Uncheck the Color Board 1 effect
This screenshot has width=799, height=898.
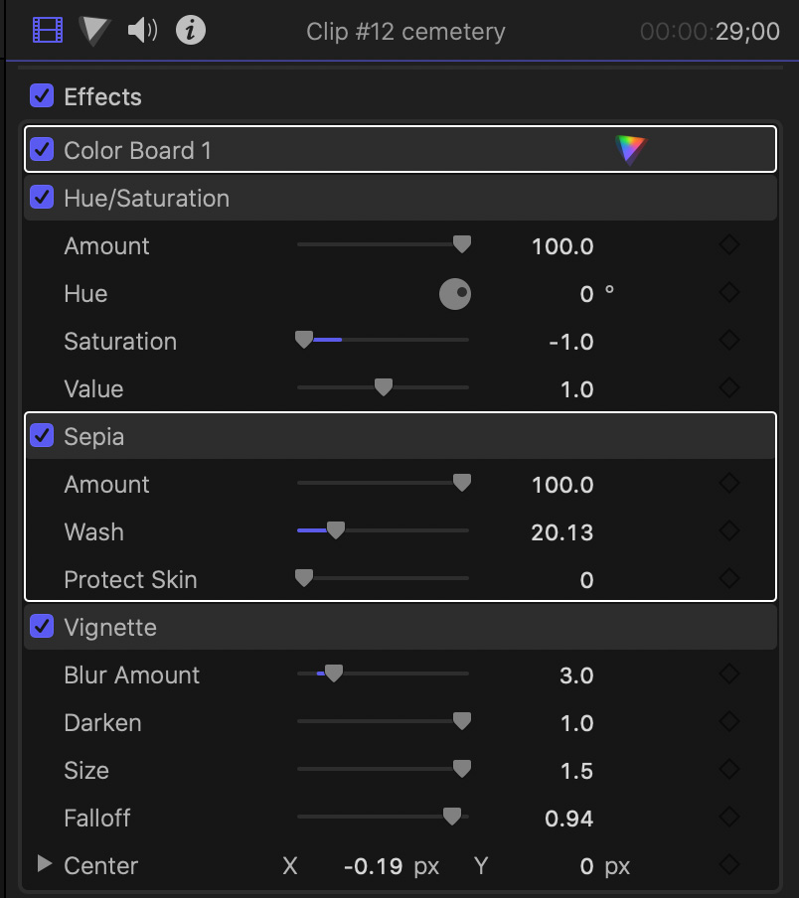[42, 150]
